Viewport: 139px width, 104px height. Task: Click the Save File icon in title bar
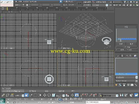click(x=14, y=102)
